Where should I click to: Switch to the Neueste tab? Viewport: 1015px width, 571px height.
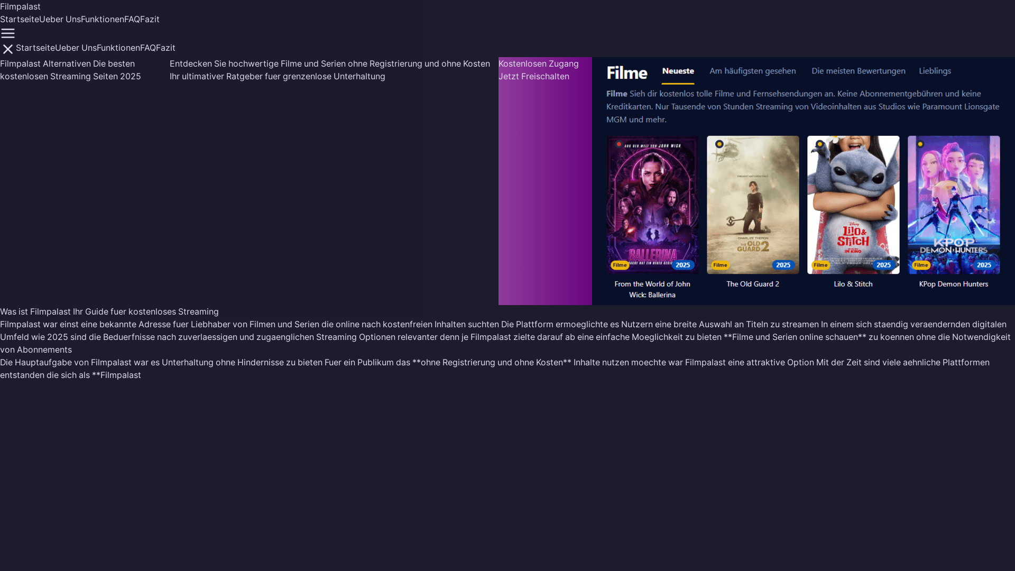pos(678,71)
